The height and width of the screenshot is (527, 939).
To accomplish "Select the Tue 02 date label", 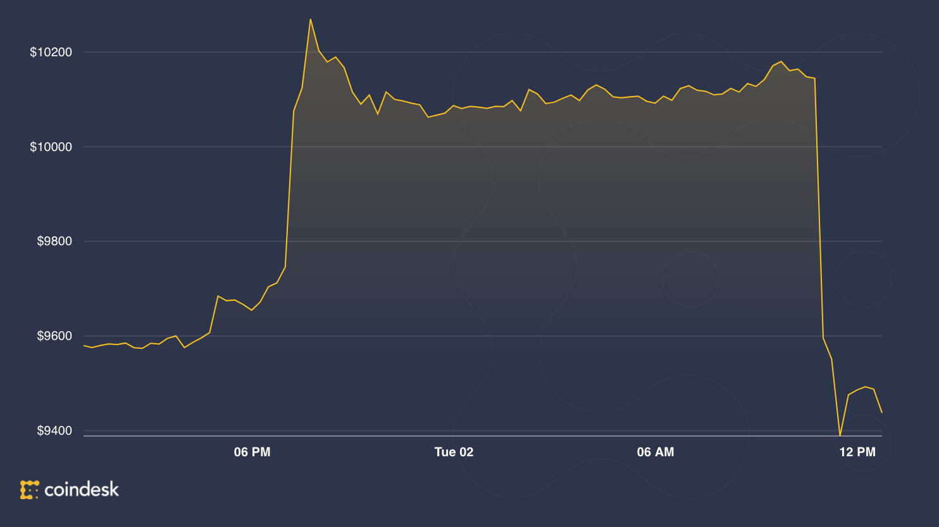I will click(454, 452).
